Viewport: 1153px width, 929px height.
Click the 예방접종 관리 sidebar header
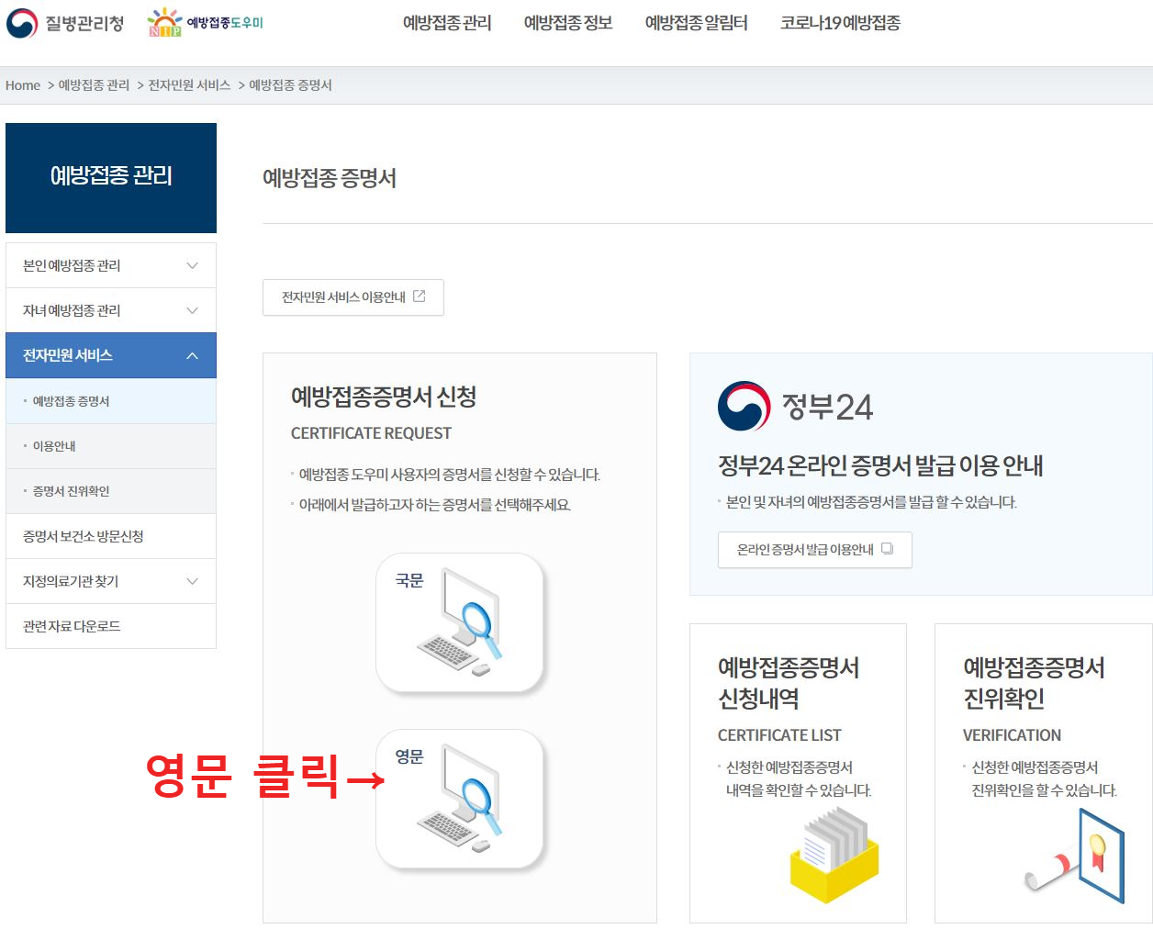pos(111,178)
